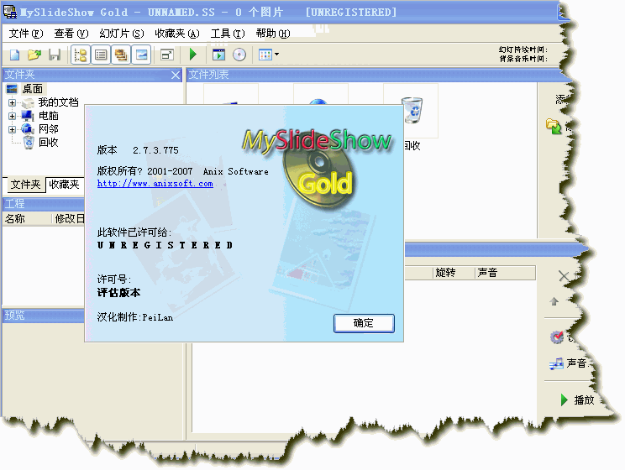This screenshot has width=625, height=470.
Task: Click the recycle bin thumbnail in file list
Action: click(411, 111)
